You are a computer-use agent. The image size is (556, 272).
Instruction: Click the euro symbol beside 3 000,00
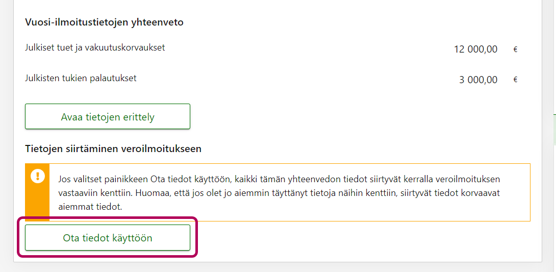pyautogui.click(x=515, y=80)
